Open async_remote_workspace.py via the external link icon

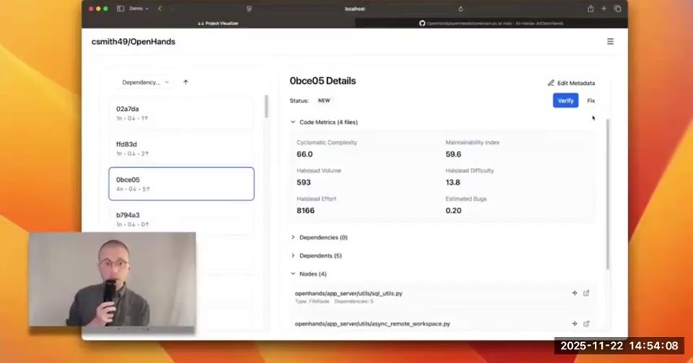click(x=586, y=324)
